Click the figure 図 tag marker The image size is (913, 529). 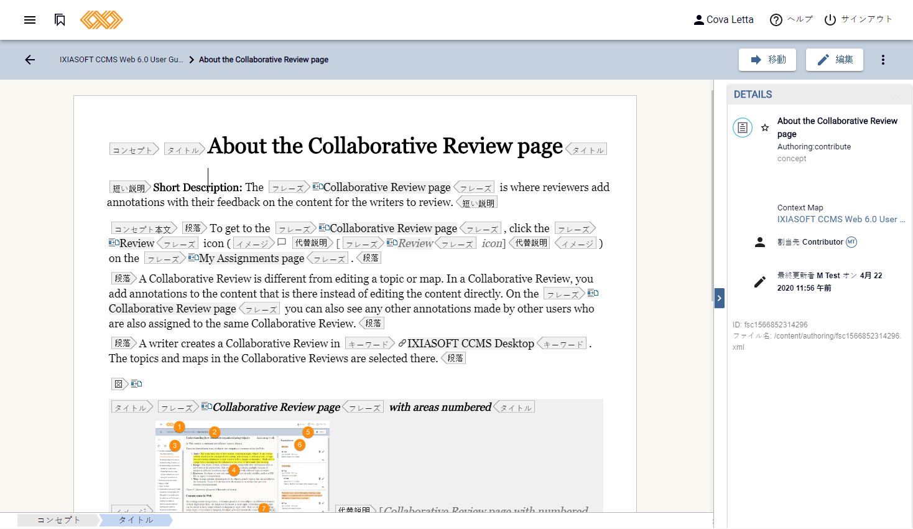[119, 384]
